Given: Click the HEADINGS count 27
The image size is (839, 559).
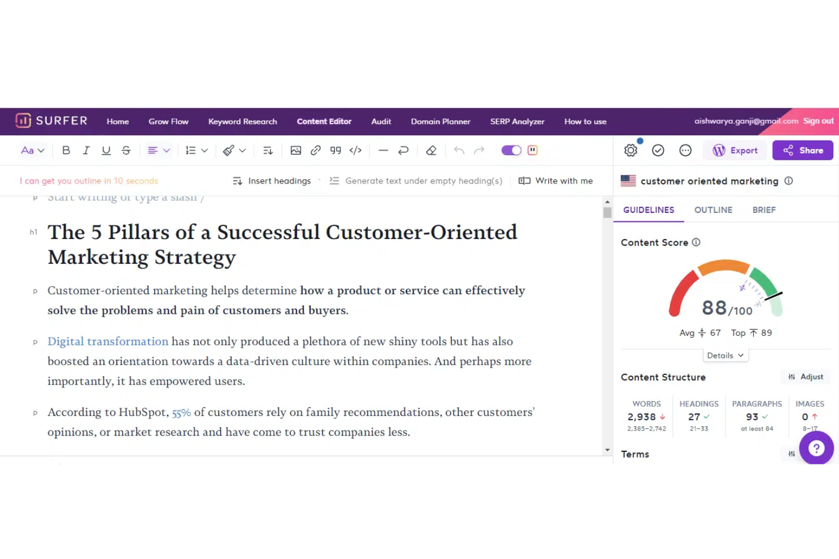Looking at the screenshot, I should click(694, 417).
